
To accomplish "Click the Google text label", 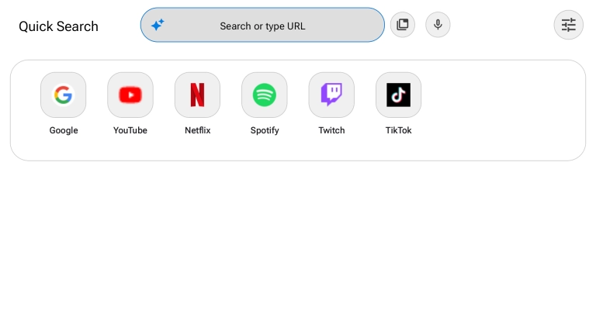I will (64, 130).
